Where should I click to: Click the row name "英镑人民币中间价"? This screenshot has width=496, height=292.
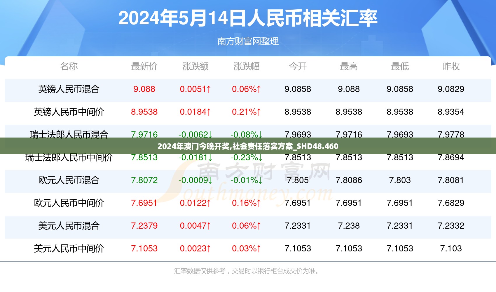tap(69, 112)
